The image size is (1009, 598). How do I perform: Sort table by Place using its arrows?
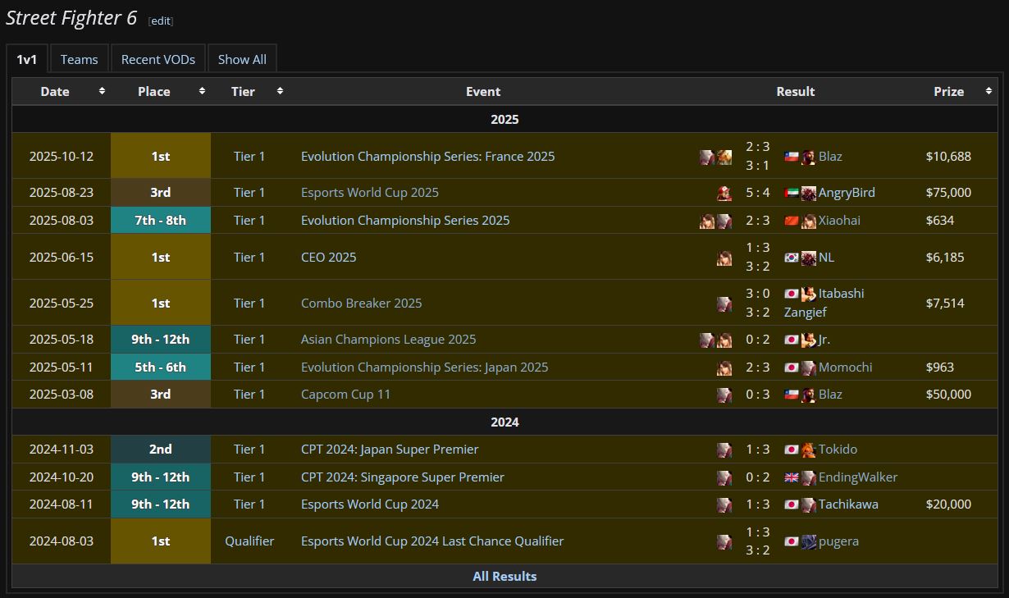pyautogui.click(x=202, y=91)
